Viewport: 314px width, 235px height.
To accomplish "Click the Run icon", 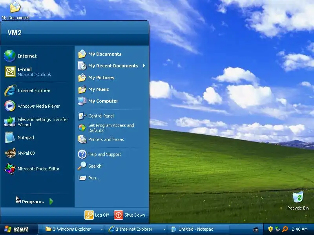I will coord(82,178).
